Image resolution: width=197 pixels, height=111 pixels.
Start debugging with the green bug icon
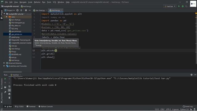pos(183,6)
